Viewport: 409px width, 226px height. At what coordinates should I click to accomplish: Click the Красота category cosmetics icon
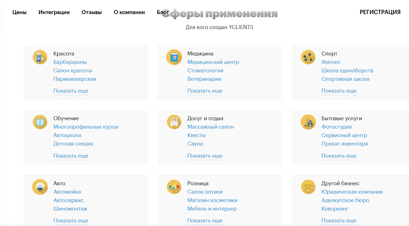(x=40, y=57)
